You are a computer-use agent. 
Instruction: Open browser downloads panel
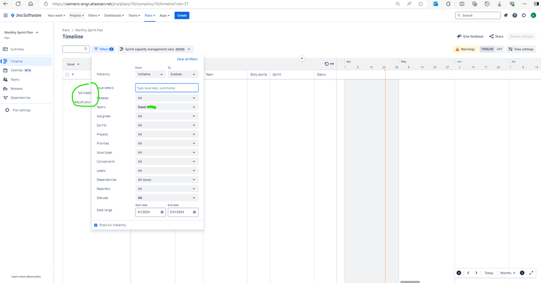(x=499, y=4)
